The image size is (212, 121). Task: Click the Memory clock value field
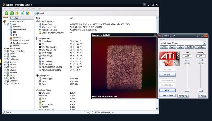(x=201, y=56)
